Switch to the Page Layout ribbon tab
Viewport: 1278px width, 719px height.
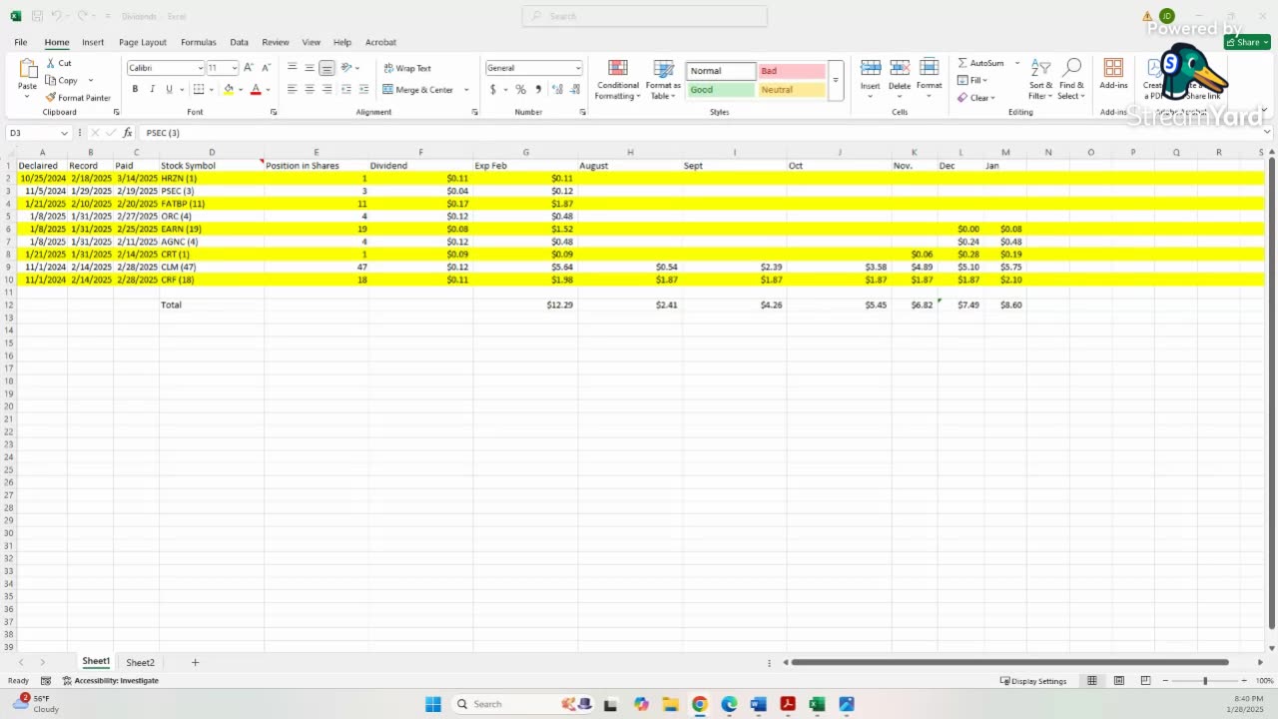click(x=143, y=42)
